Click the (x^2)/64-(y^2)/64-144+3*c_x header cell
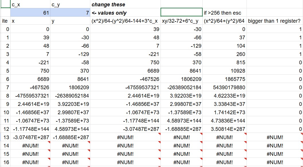This screenshot has width=303, height=167. tap(125, 21)
